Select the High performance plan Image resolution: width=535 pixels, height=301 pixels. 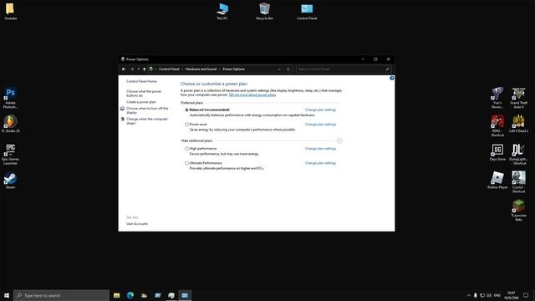click(x=186, y=149)
